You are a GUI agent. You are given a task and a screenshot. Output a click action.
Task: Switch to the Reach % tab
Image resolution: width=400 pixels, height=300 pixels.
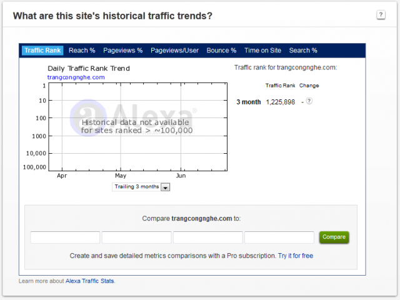tap(82, 51)
